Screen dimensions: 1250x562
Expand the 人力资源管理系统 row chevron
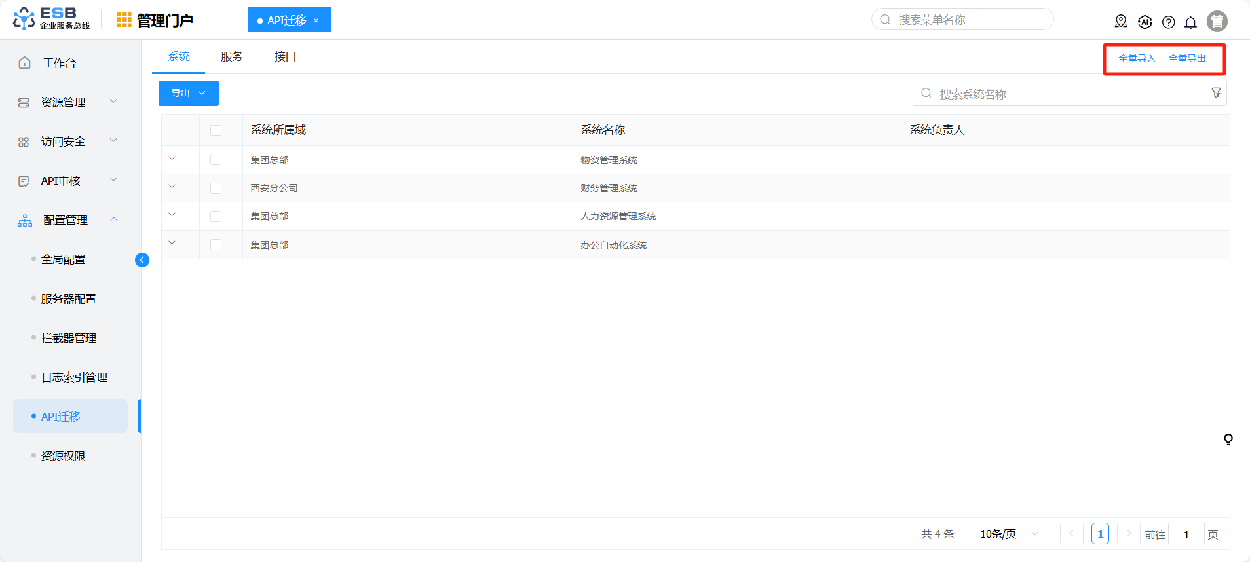coord(172,215)
